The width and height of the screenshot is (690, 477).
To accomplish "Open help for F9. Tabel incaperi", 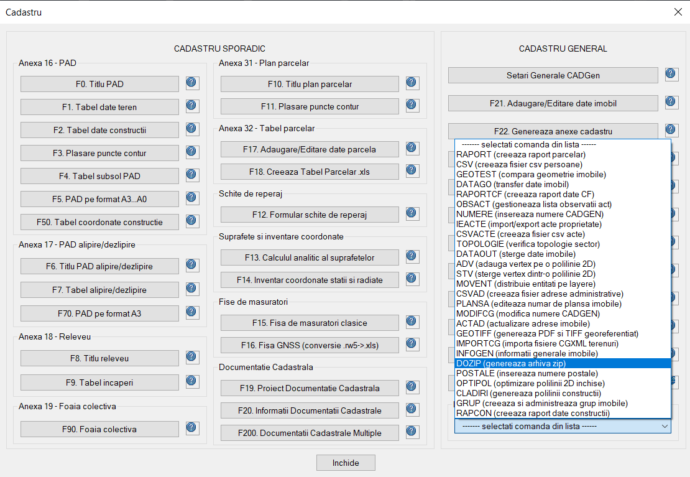I will pos(192,381).
